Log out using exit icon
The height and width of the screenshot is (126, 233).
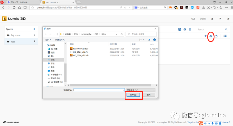pos(228,19)
